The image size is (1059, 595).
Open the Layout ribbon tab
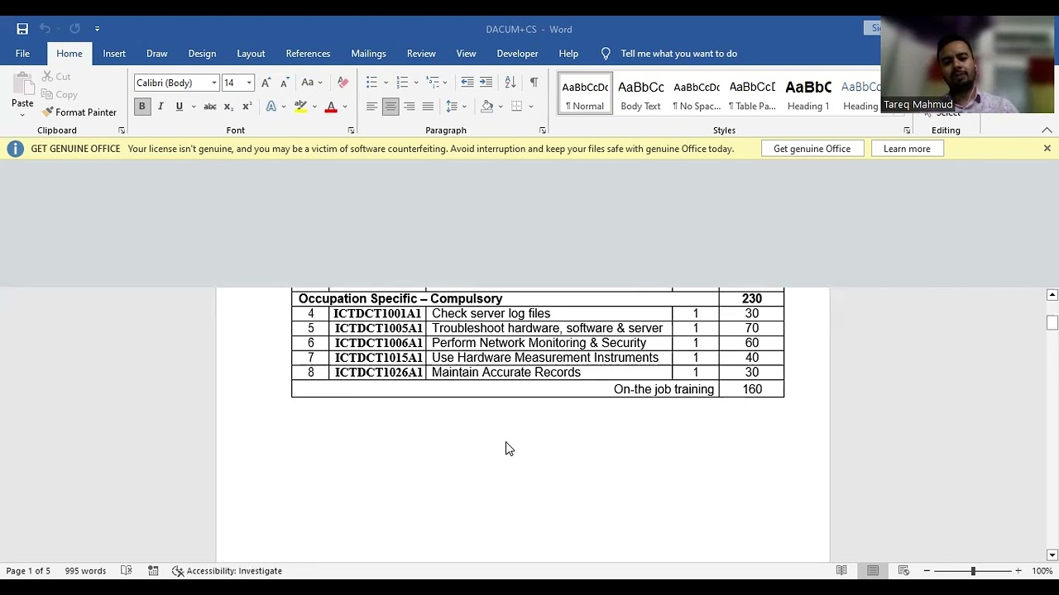251,54
